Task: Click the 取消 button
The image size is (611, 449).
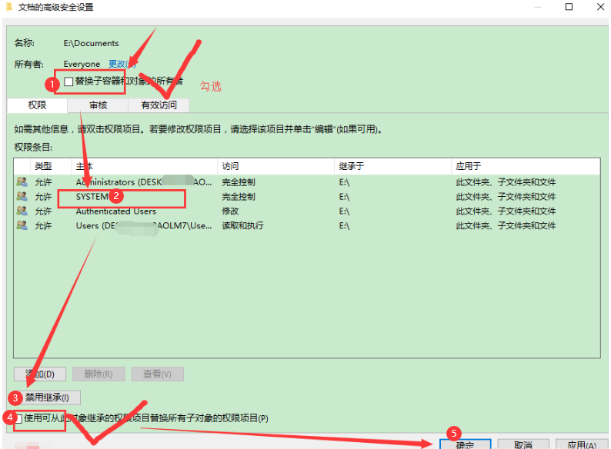Action: (523, 444)
